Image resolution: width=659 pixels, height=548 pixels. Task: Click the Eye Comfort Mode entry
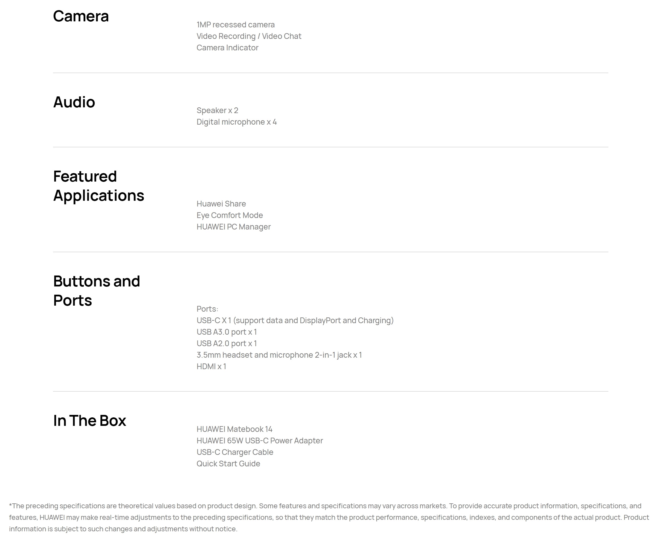(230, 215)
